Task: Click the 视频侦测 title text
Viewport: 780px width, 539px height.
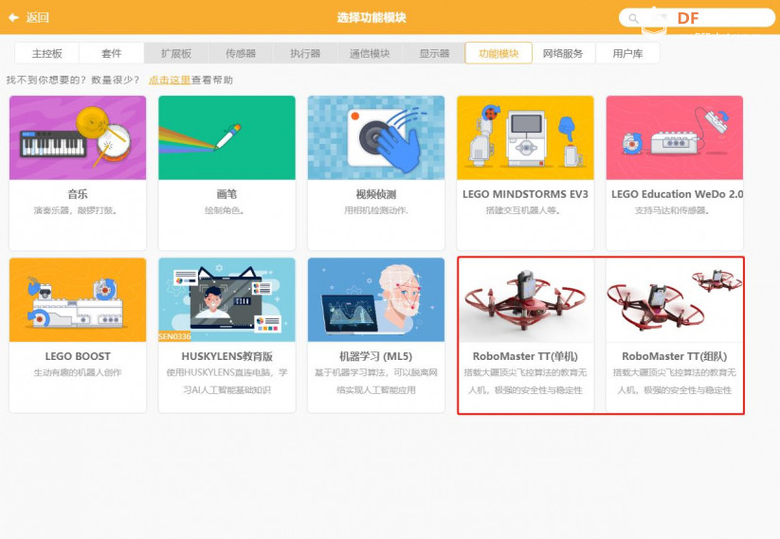Action: [376, 194]
